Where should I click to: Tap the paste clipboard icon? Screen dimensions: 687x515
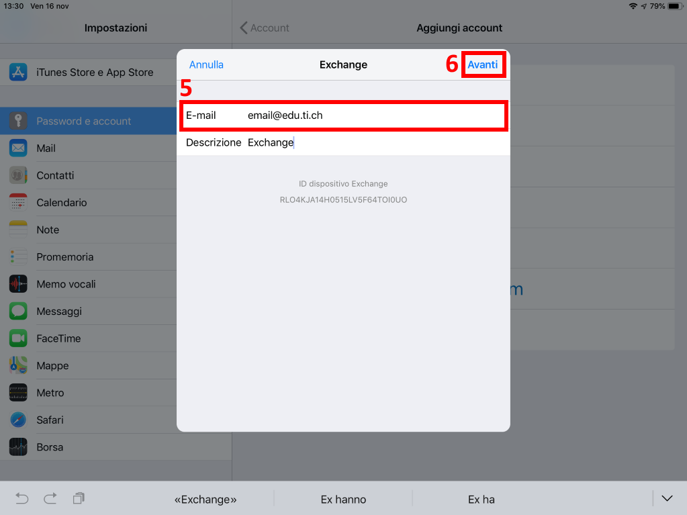click(x=79, y=498)
